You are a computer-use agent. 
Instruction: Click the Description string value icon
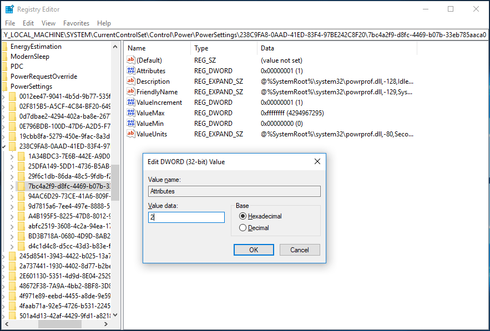(x=131, y=81)
